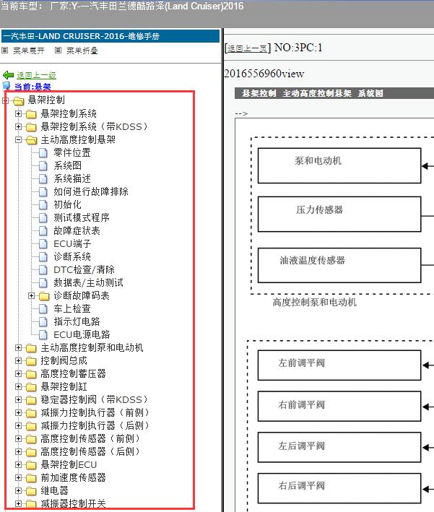This screenshot has height=512, width=434.
Task: Click the document icon beside 诊断系统
Action: click(x=43, y=256)
